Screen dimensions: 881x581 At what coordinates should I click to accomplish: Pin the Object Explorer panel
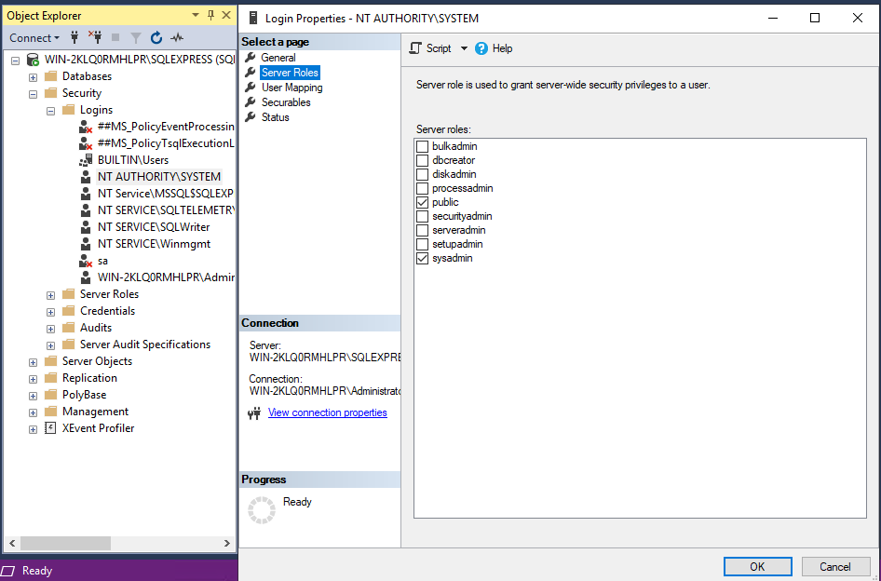pos(211,16)
